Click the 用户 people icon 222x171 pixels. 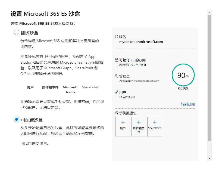[117, 92]
